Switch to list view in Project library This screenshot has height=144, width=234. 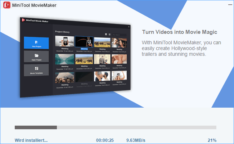point(109,35)
